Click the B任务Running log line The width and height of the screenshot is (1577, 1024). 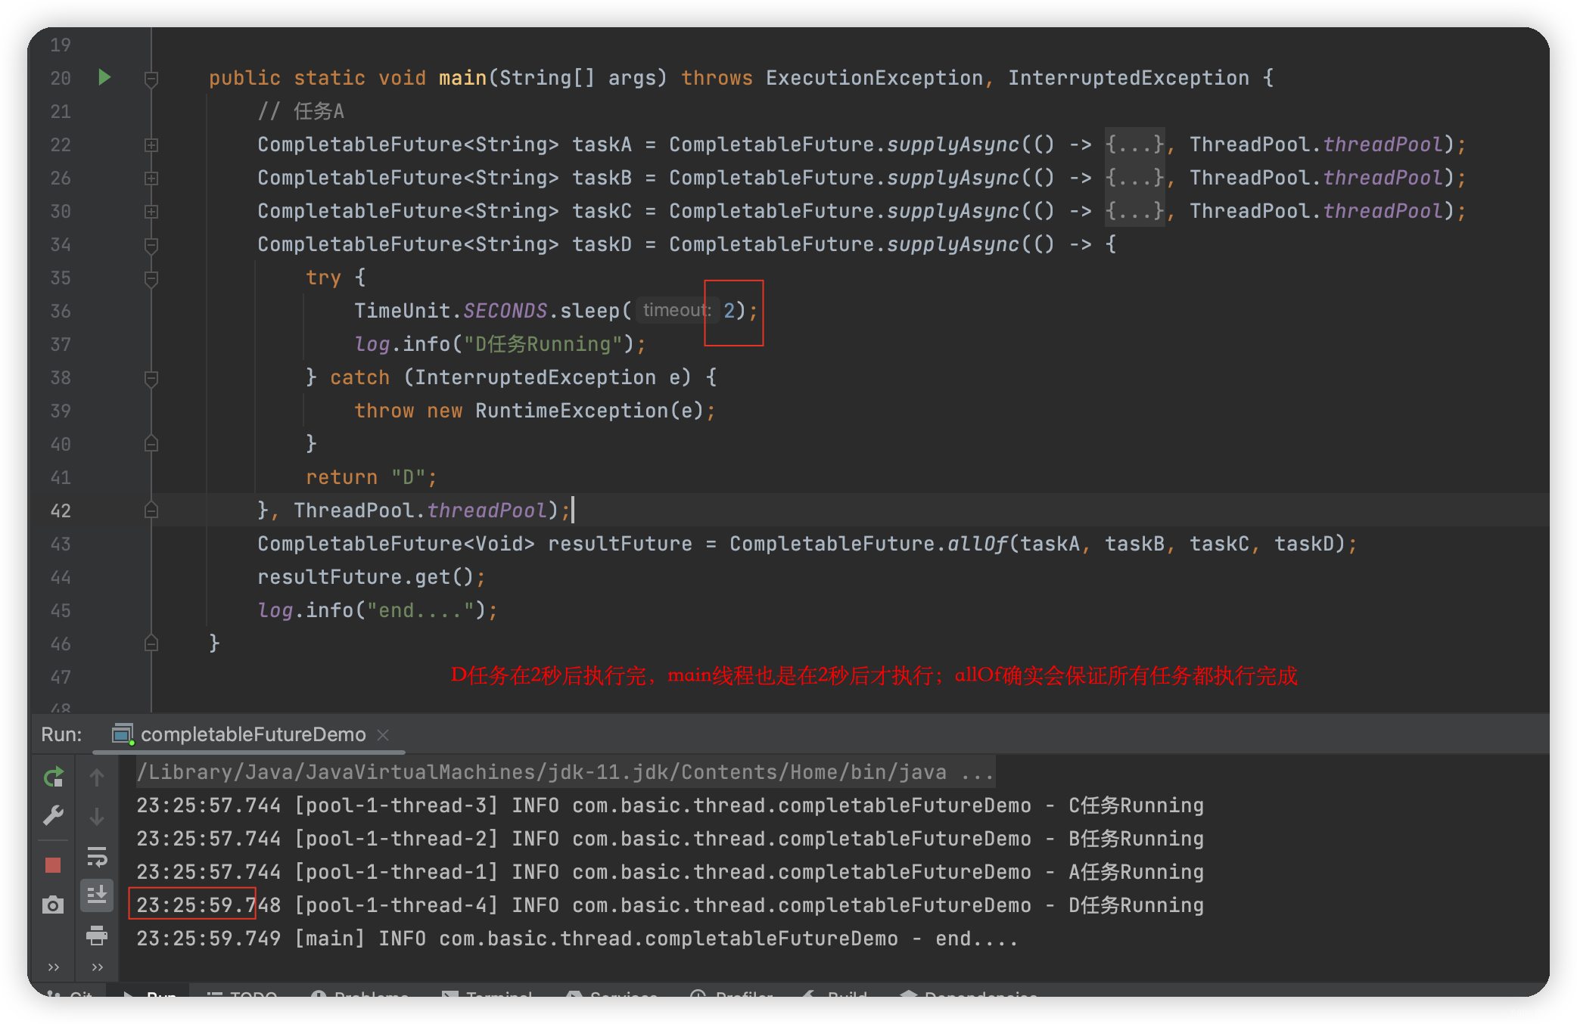670,839
